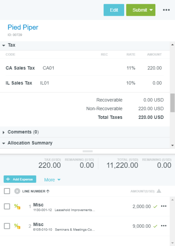The width and height of the screenshot is (175, 246).
Task: Check the box for line 1 Misc
Action: click(x=7, y=206)
